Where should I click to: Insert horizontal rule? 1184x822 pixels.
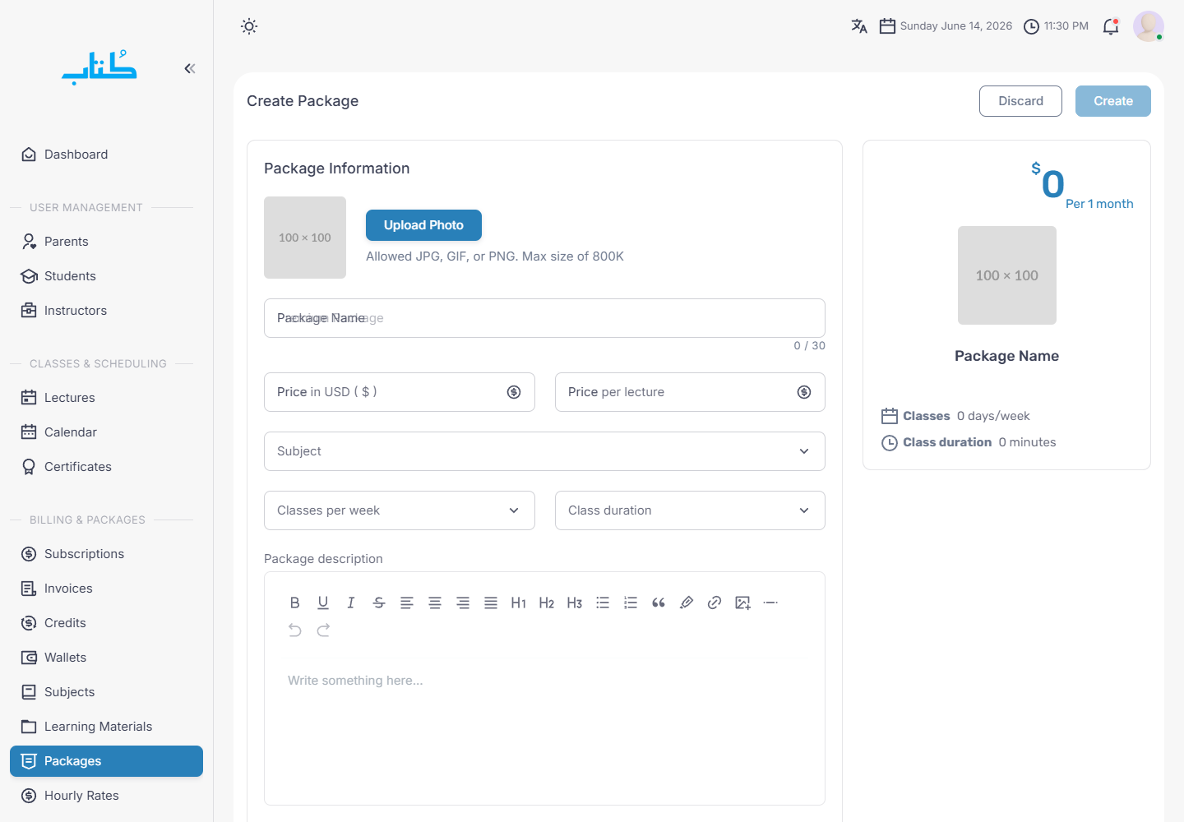point(770,603)
